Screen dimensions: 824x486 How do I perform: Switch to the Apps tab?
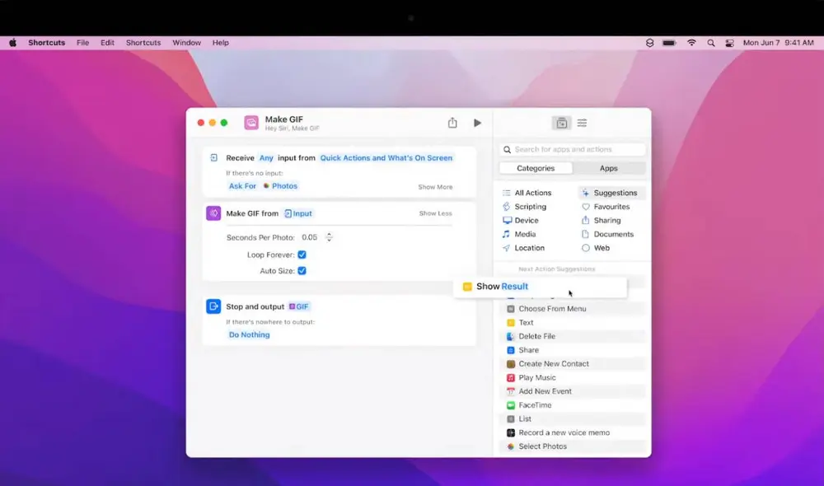pyautogui.click(x=609, y=167)
